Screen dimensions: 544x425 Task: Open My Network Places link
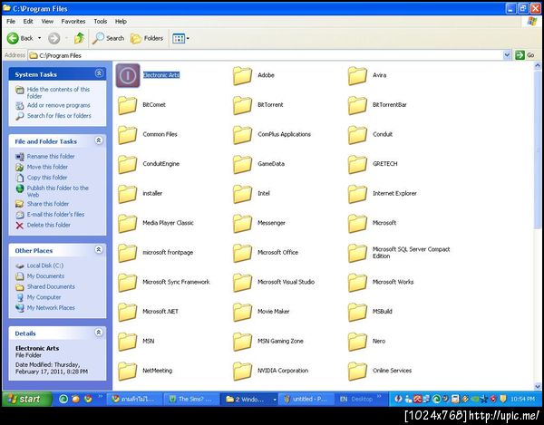click(51, 308)
